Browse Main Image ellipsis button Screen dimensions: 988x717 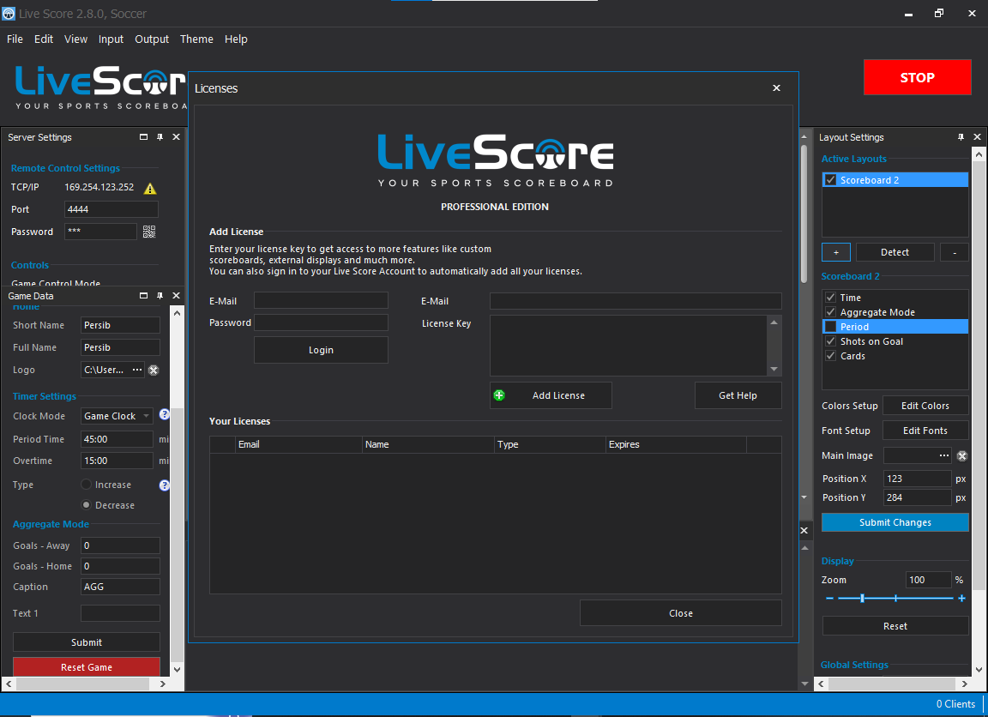[944, 455]
